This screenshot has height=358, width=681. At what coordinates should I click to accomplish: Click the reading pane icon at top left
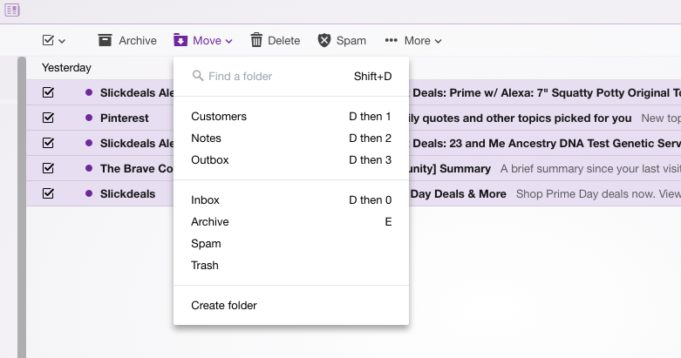(12, 10)
